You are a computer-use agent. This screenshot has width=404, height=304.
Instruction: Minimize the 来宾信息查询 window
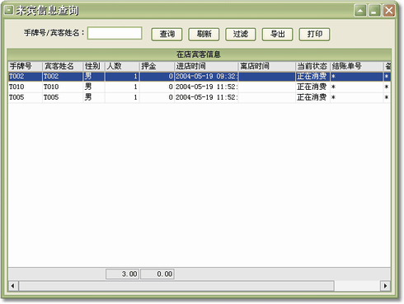pyautogui.click(x=374, y=11)
